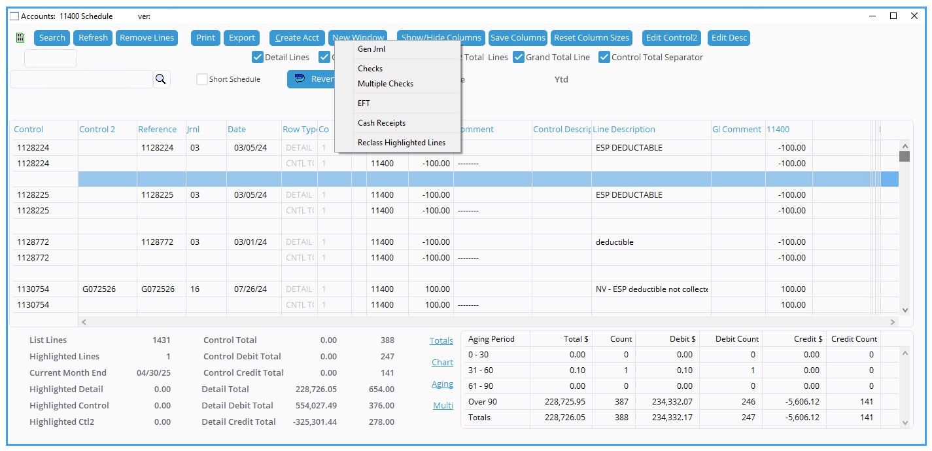Click the Revert button with arrow icon
Viewport: 932px width, 451px height.
(311, 79)
